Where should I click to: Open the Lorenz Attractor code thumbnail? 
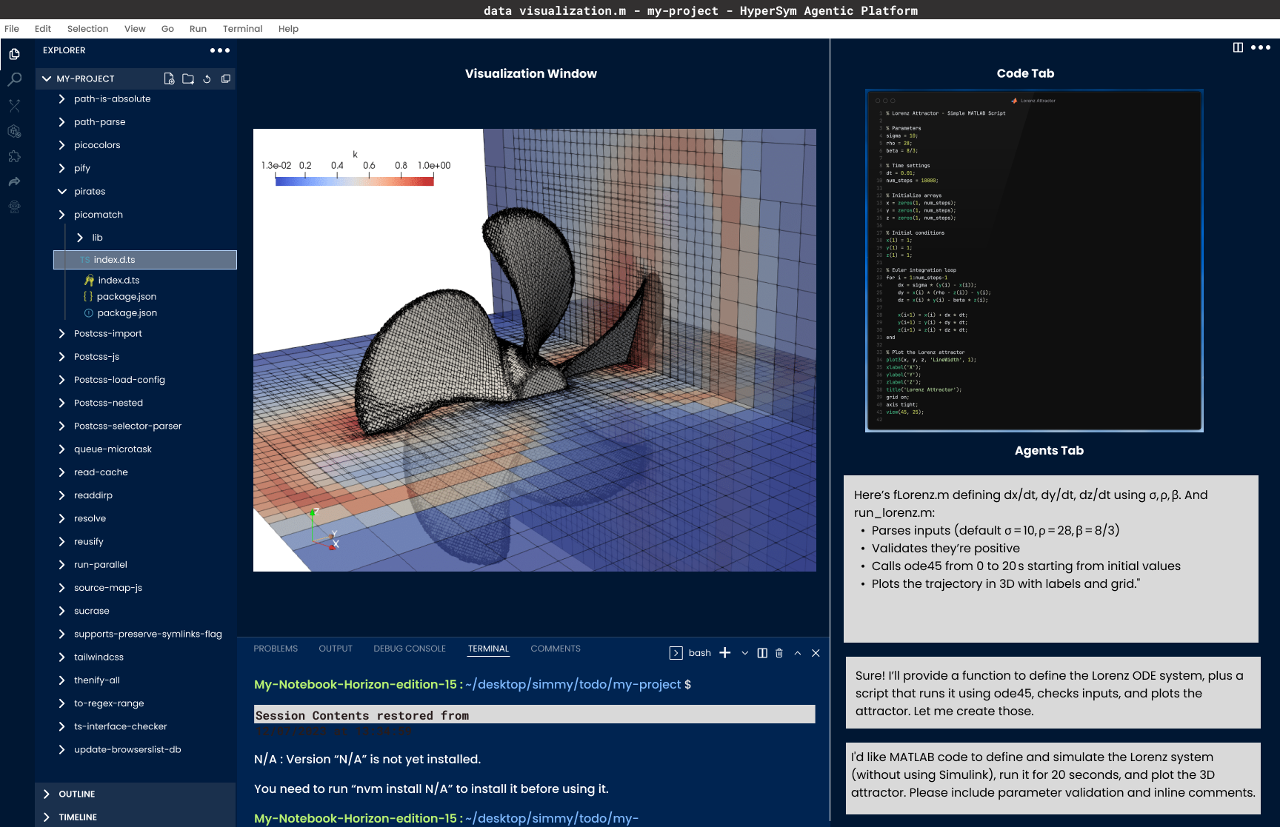pyautogui.click(x=1034, y=261)
